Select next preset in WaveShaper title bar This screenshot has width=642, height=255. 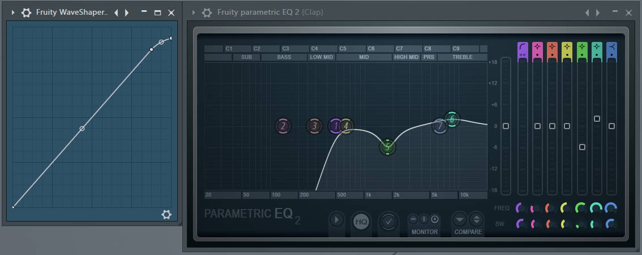point(127,12)
